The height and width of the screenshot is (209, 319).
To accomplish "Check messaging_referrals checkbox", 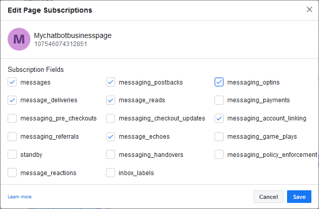I will point(12,137).
